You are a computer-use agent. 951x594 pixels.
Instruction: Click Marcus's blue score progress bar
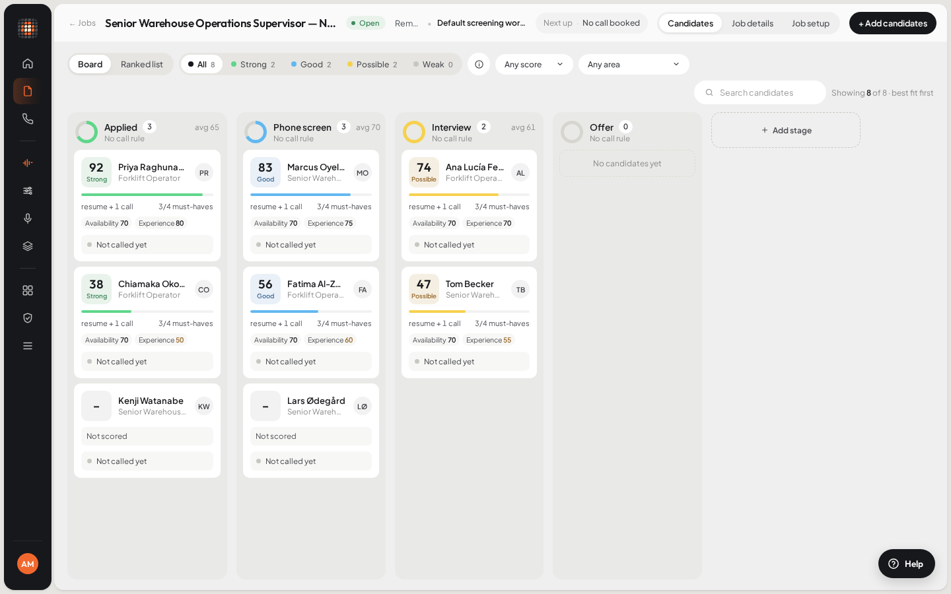point(311,195)
